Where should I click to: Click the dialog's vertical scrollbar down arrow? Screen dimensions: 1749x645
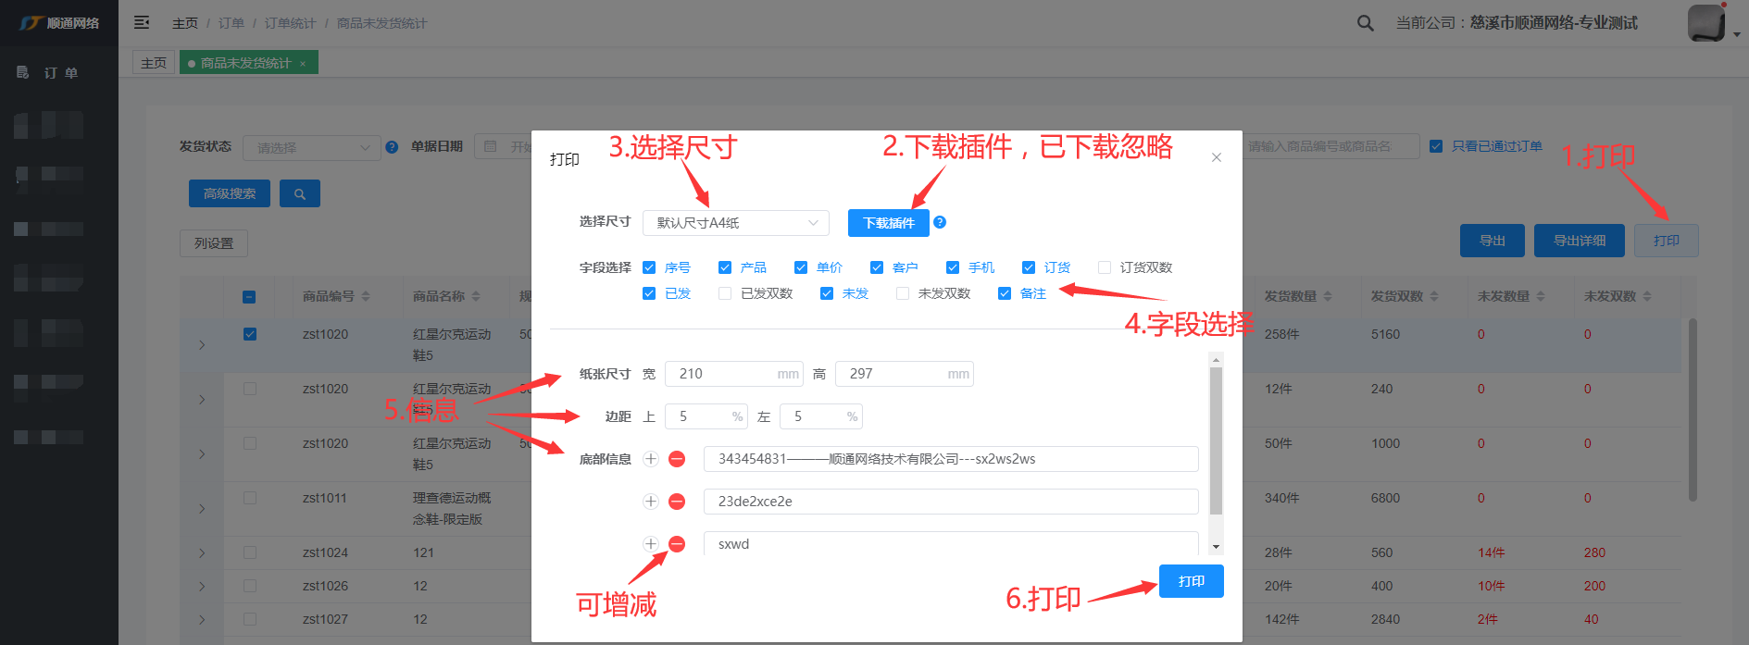[1216, 547]
